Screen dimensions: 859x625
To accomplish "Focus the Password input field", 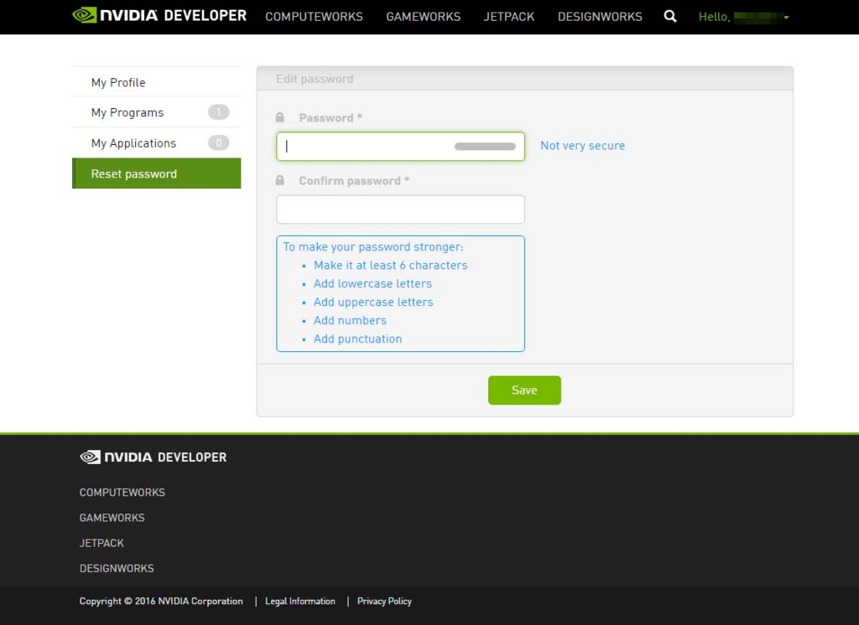I will coord(400,146).
